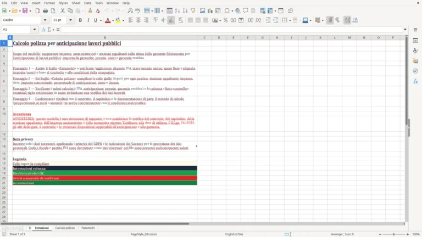Open the Format menu
This screenshot has height=237, width=422.
(49, 3)
